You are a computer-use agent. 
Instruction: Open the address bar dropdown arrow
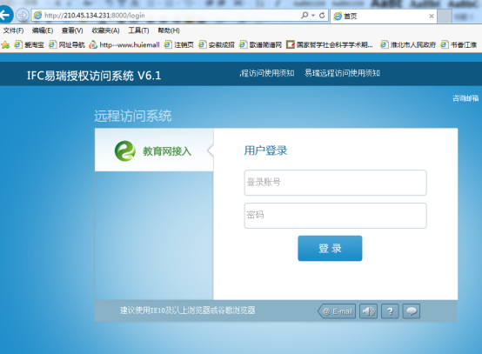pyautogui.click(x=313, y=15)
